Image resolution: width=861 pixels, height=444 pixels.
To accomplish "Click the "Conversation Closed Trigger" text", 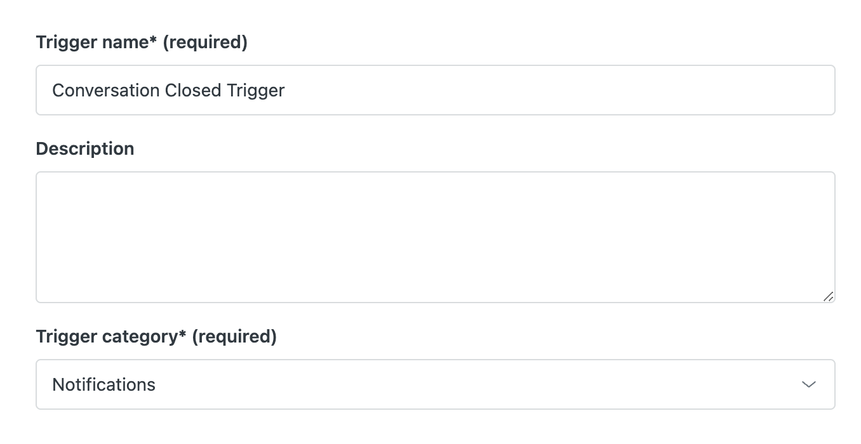I will 168,90.
